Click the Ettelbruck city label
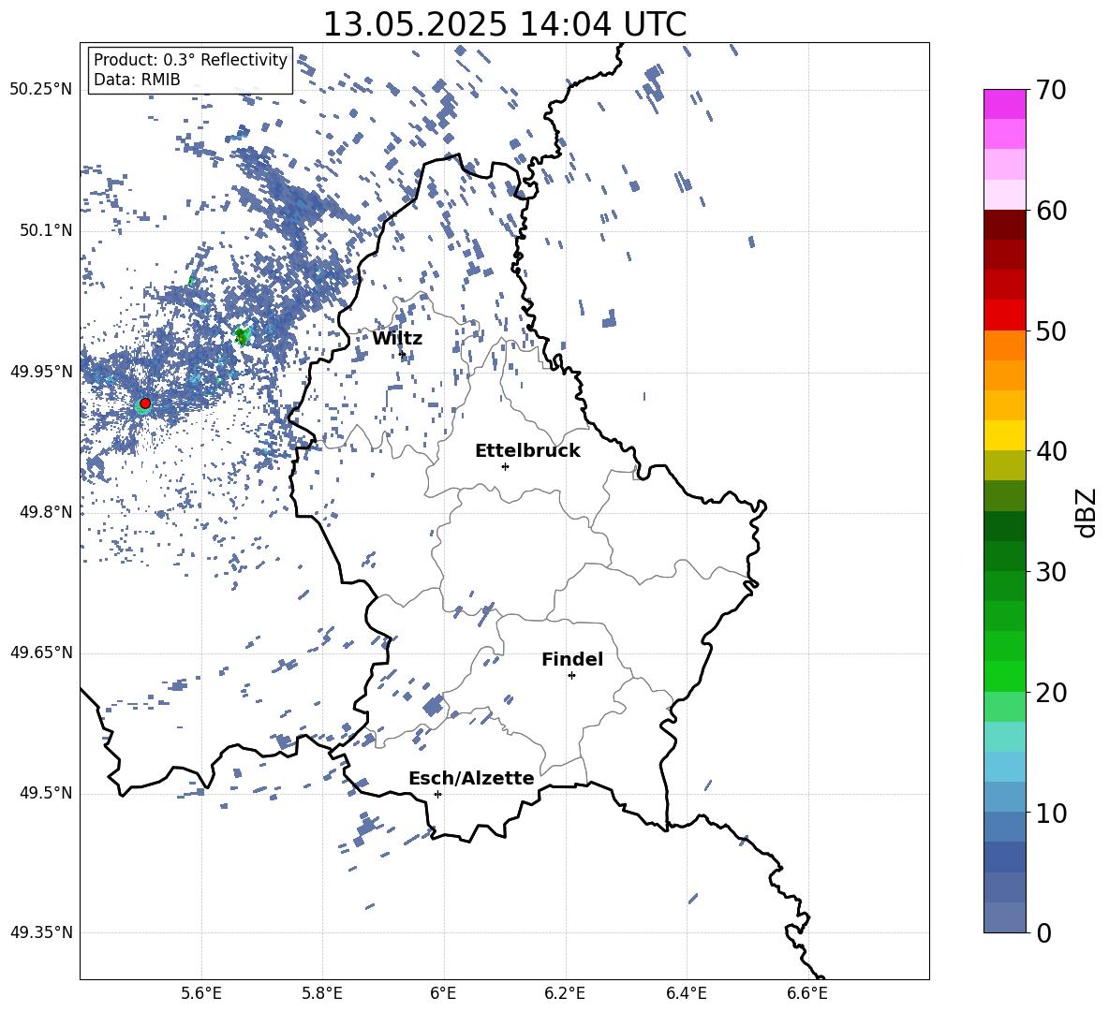The width and height of the screenshot is (1109, 1012). click(527, 451)
